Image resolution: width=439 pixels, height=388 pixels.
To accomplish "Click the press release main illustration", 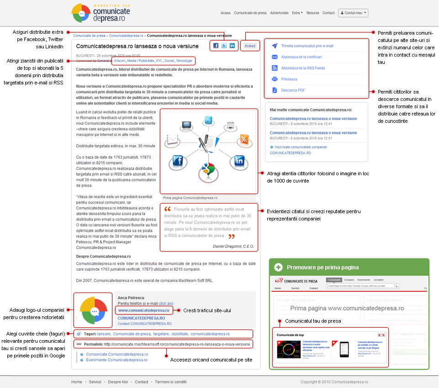I will click(208, 151).
